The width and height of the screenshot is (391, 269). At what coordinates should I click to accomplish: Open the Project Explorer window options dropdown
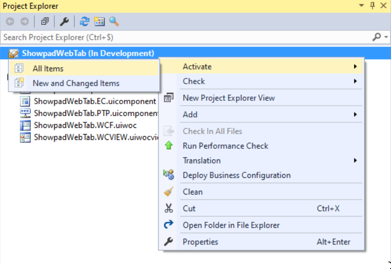tap(361, 6)
